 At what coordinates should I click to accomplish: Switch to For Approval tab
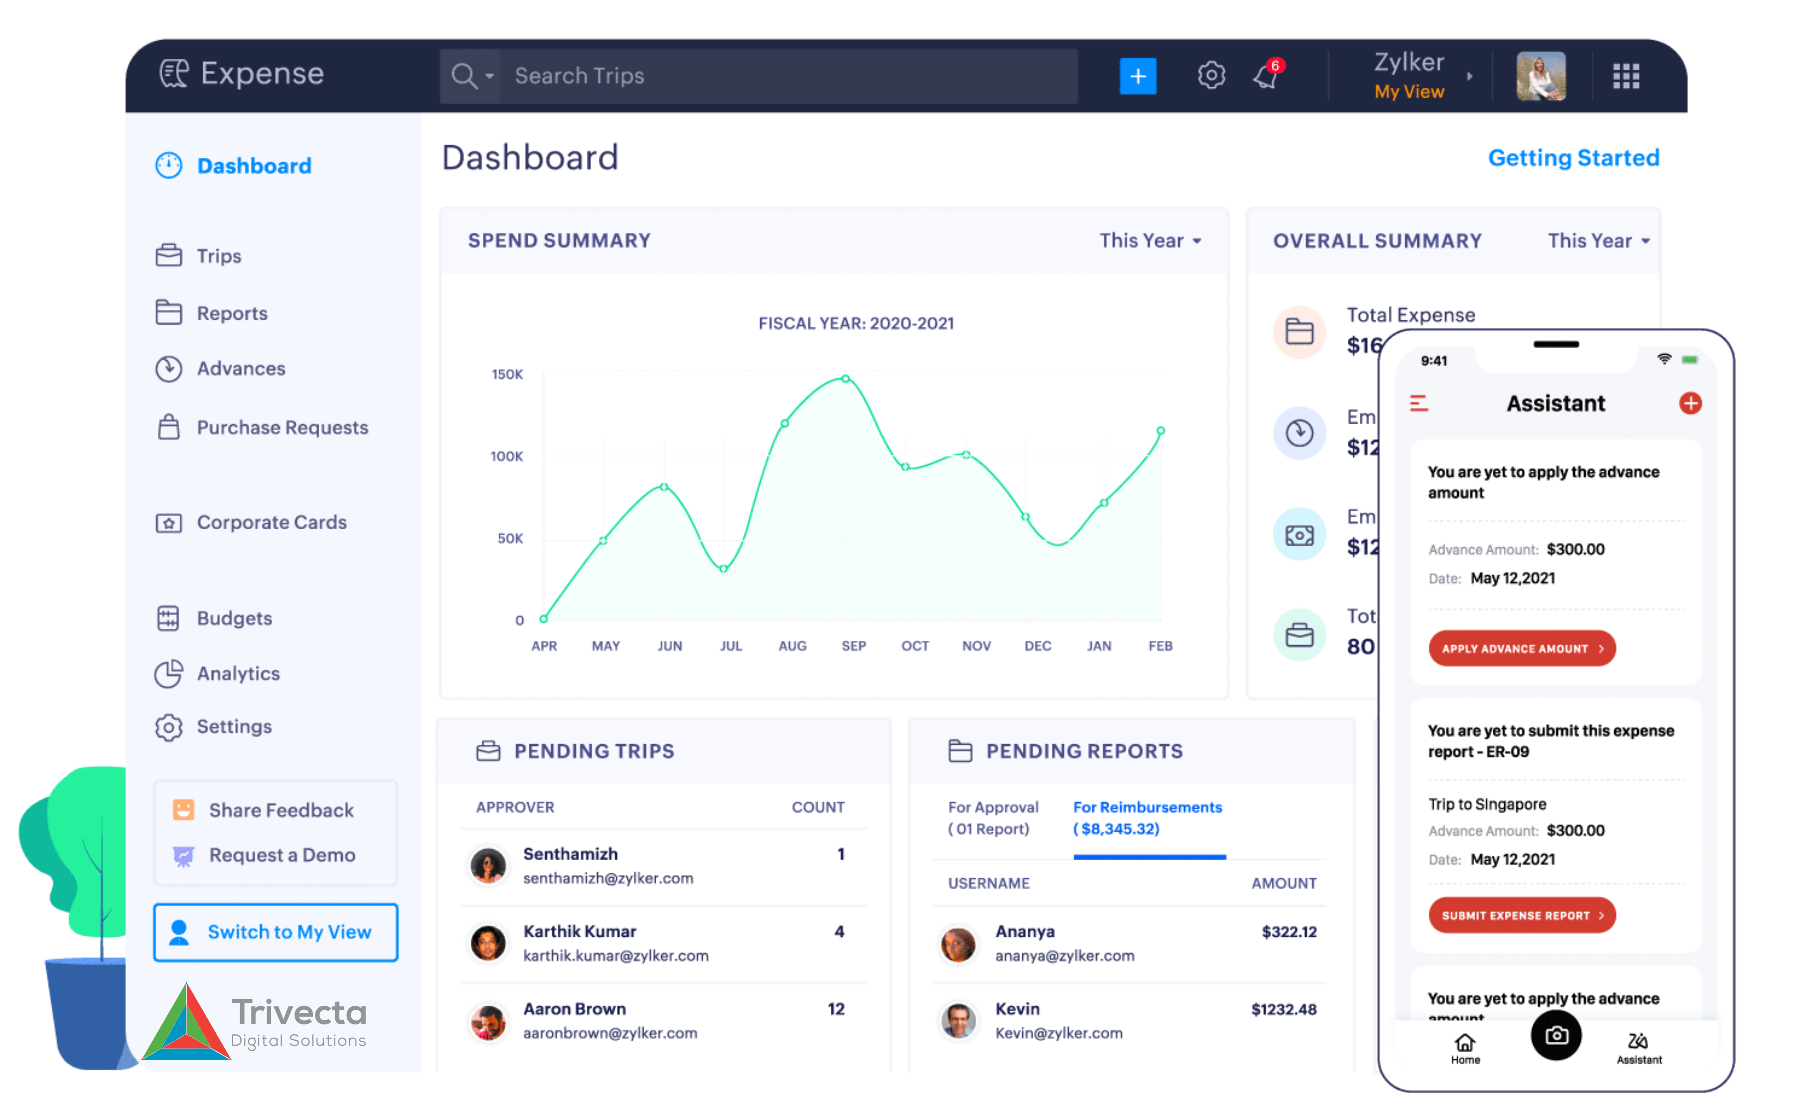tap(993, 818)
